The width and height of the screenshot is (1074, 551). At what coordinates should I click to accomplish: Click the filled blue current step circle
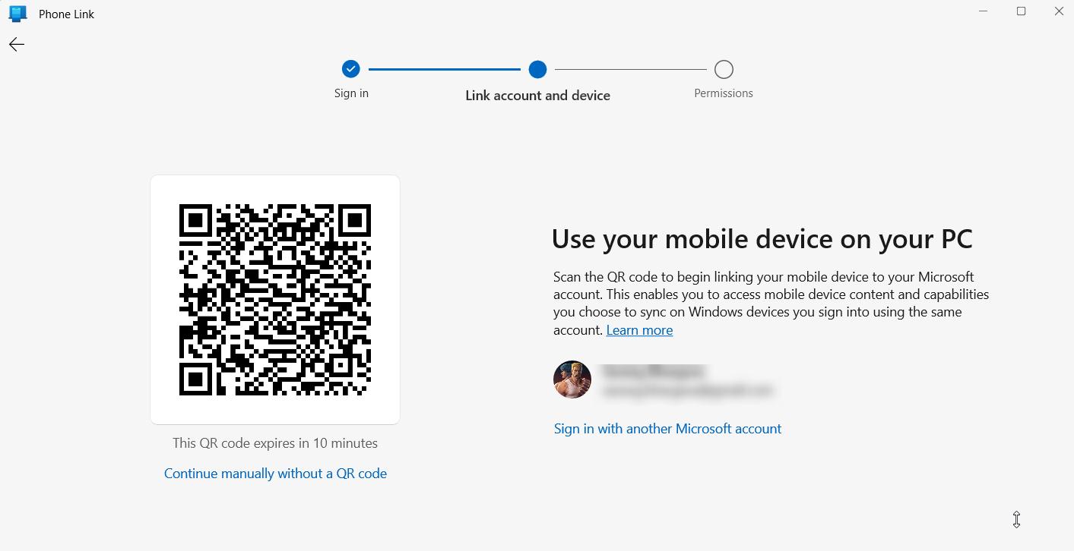(x=537, y=69)
